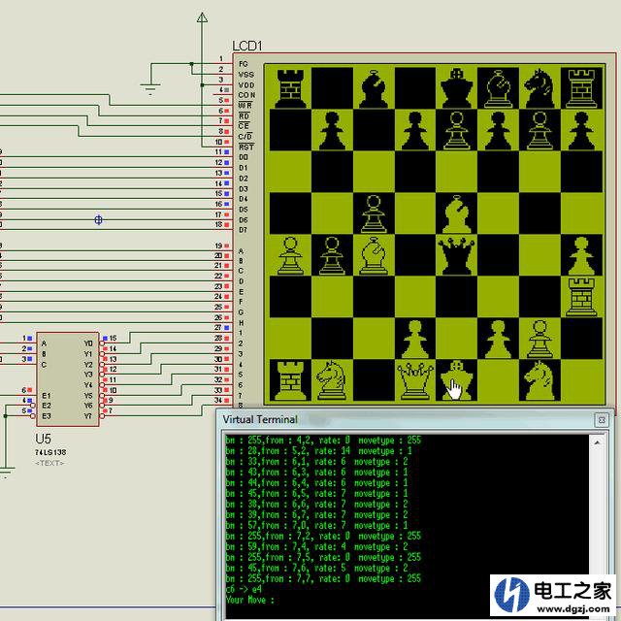Select the rook in the board's top-left corner
This screenshot has width=621, height=621.
290,88
